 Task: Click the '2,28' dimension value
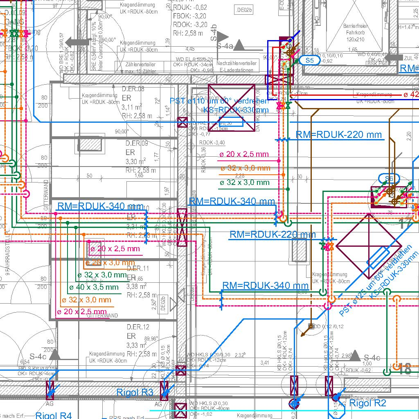point(240,176)
